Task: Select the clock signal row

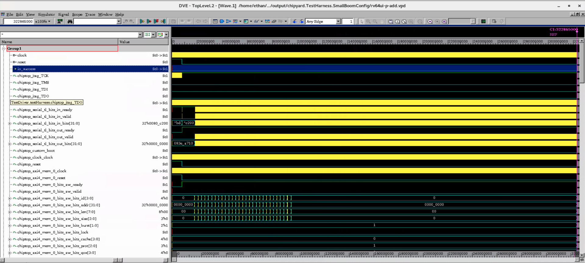Action: 22,55
